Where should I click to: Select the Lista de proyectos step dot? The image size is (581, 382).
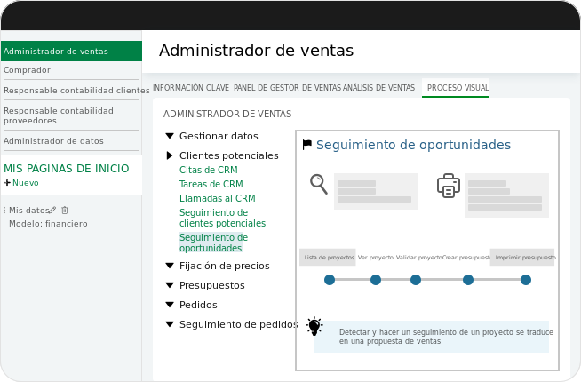coord(330,280)
